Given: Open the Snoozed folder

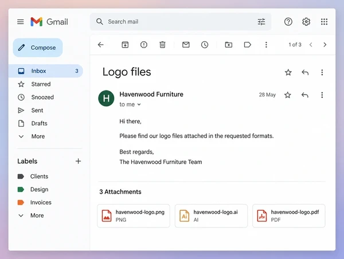Looking at the screenshot, I should click(x=46, y=97).
